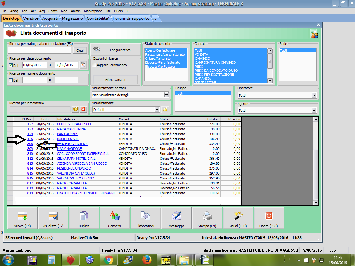Open the Marketplace menu
The width and height of the screenshot is (355, 266).
tap(93, 11)
